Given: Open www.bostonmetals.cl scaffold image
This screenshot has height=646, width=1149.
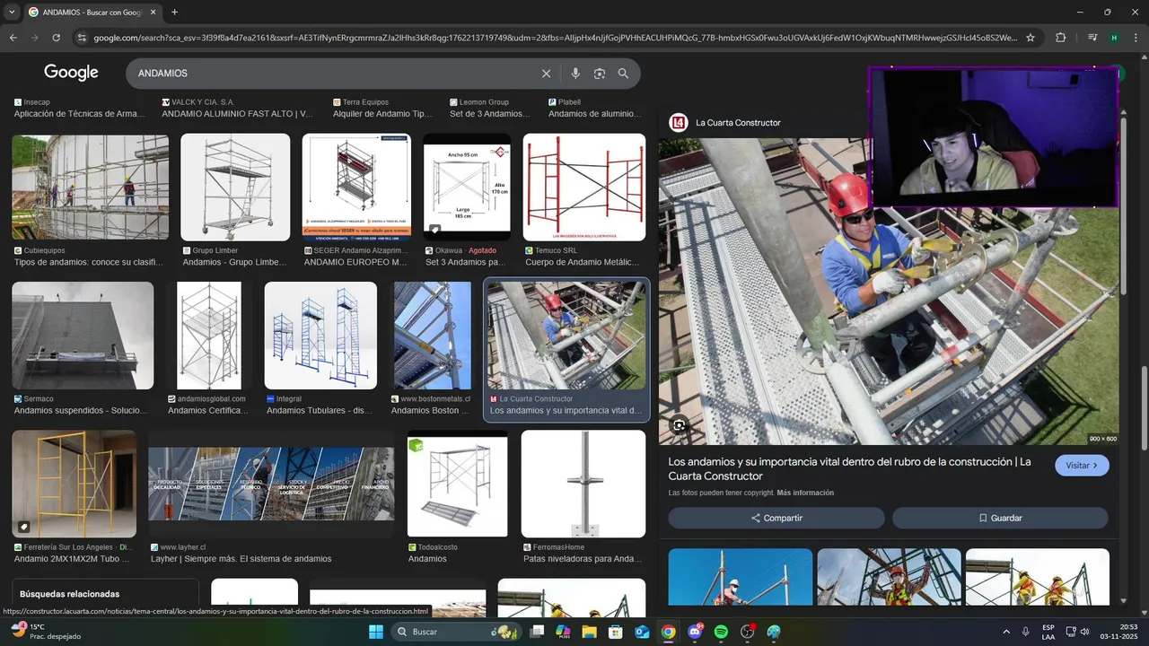Looking at the screenshot, I should point(432,336).
